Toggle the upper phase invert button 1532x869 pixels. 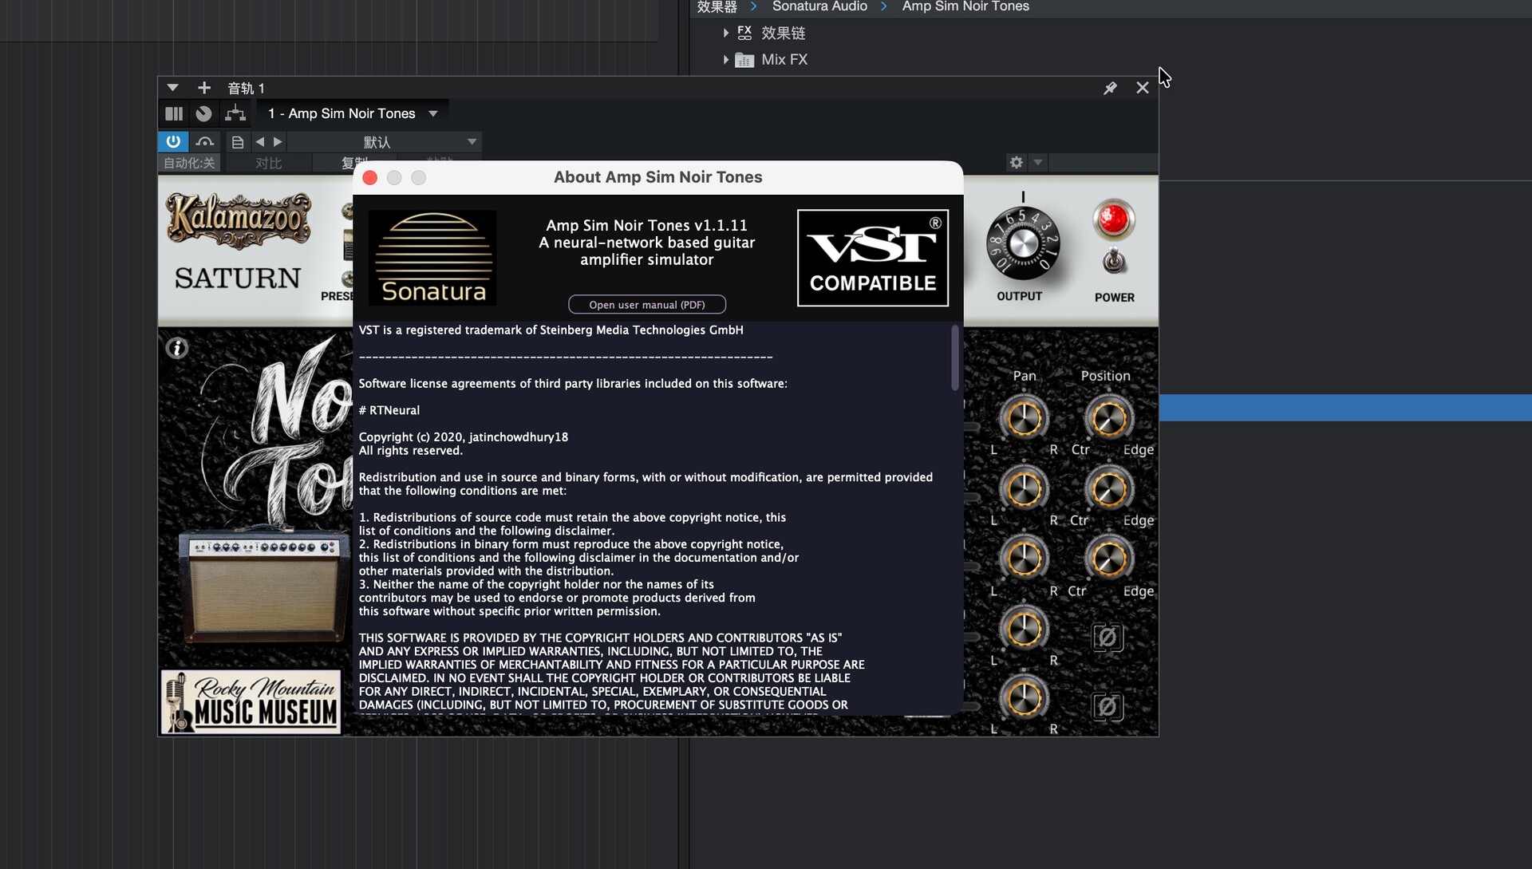1107,637
